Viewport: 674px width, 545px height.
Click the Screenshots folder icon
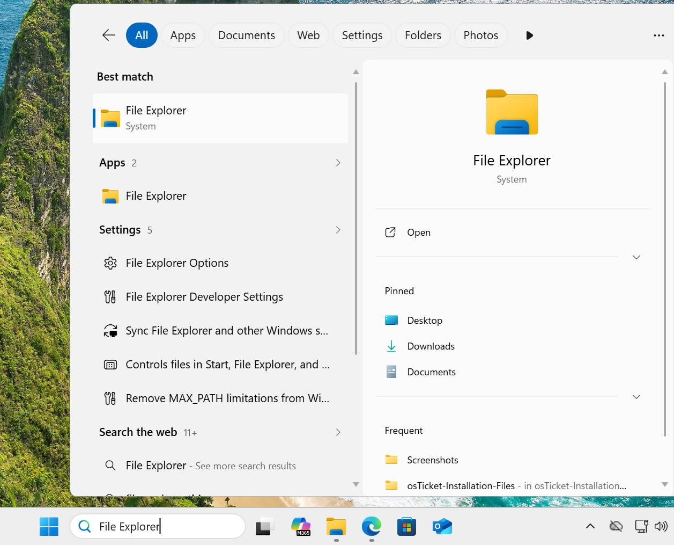[x=391, y=460]
